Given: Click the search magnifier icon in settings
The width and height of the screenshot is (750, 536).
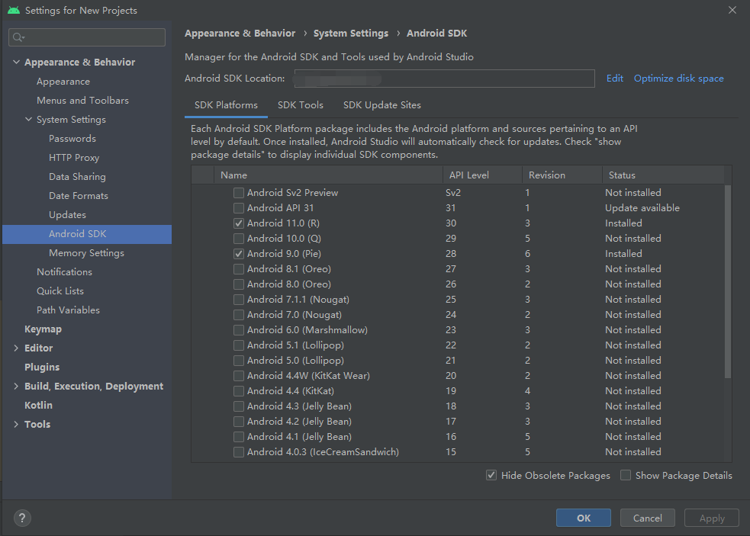Looking at the screenshot, I should point(18,37).
